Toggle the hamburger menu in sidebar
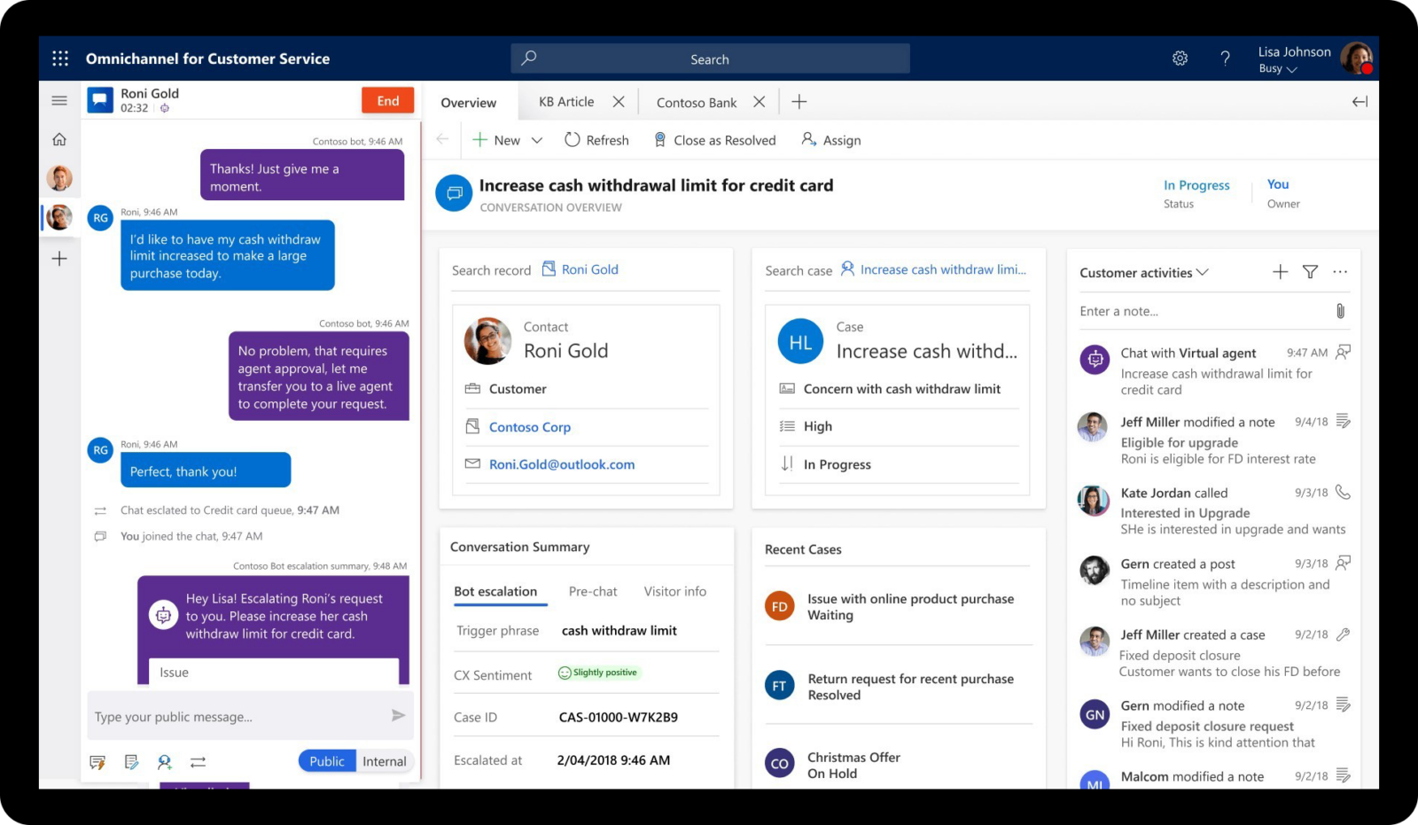Screen dimensions: 1418x825 pyautogui.click(x=59, y=100)
